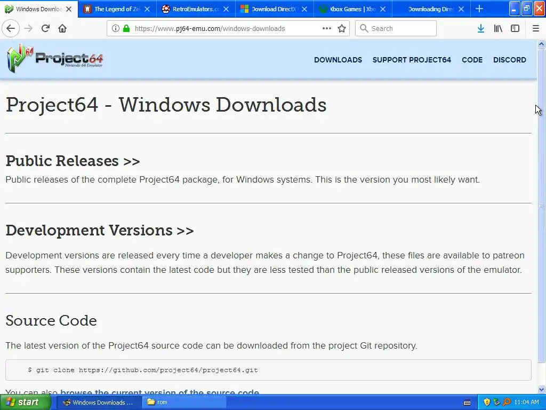Open the rom folder taskbar button
The width and height of the screenshot is (546, 410).
[x=184, y=403]
